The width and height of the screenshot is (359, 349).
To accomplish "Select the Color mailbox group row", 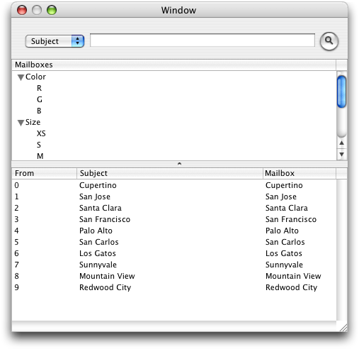I will [173, 77].
